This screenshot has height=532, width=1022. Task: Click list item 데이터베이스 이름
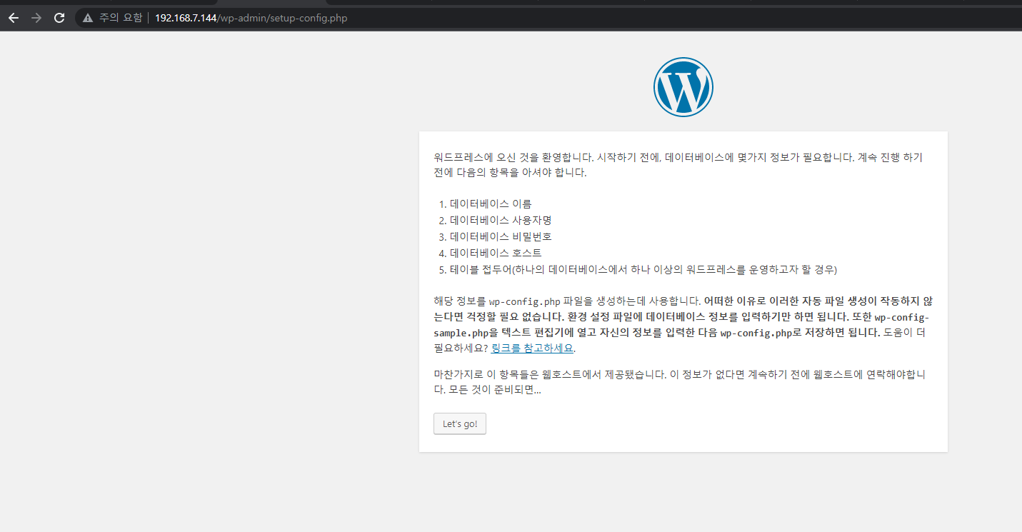(x=491, y=204)
